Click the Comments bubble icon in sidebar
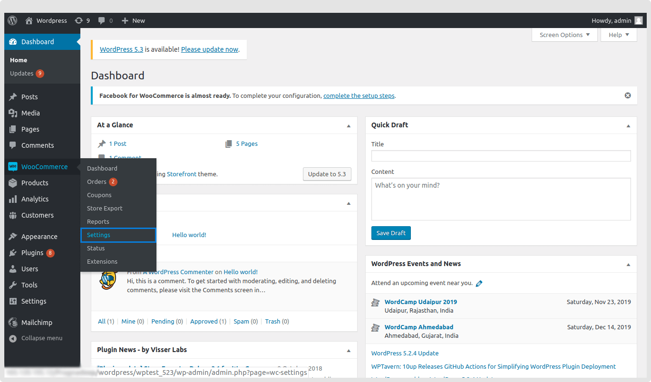Image resolution: width=651 pixels, height=382 pixels. 13,145
